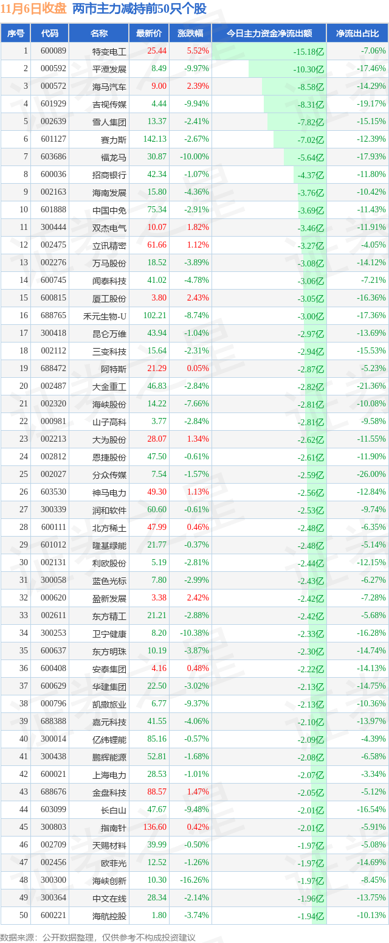Select stock name 闻泰科技
This screenshot has height=943, width=389.
(x=109, y=280)
